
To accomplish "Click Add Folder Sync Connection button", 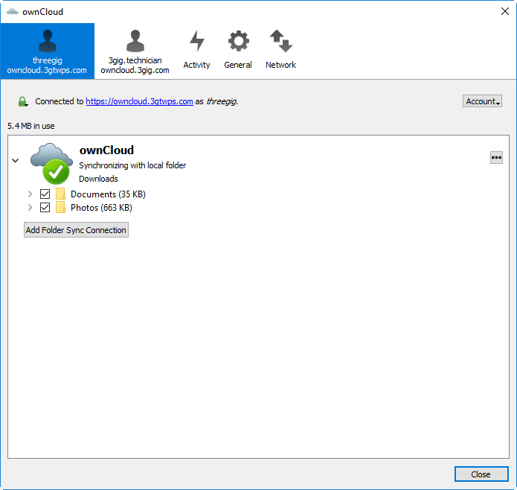I will tap(76, 230).
